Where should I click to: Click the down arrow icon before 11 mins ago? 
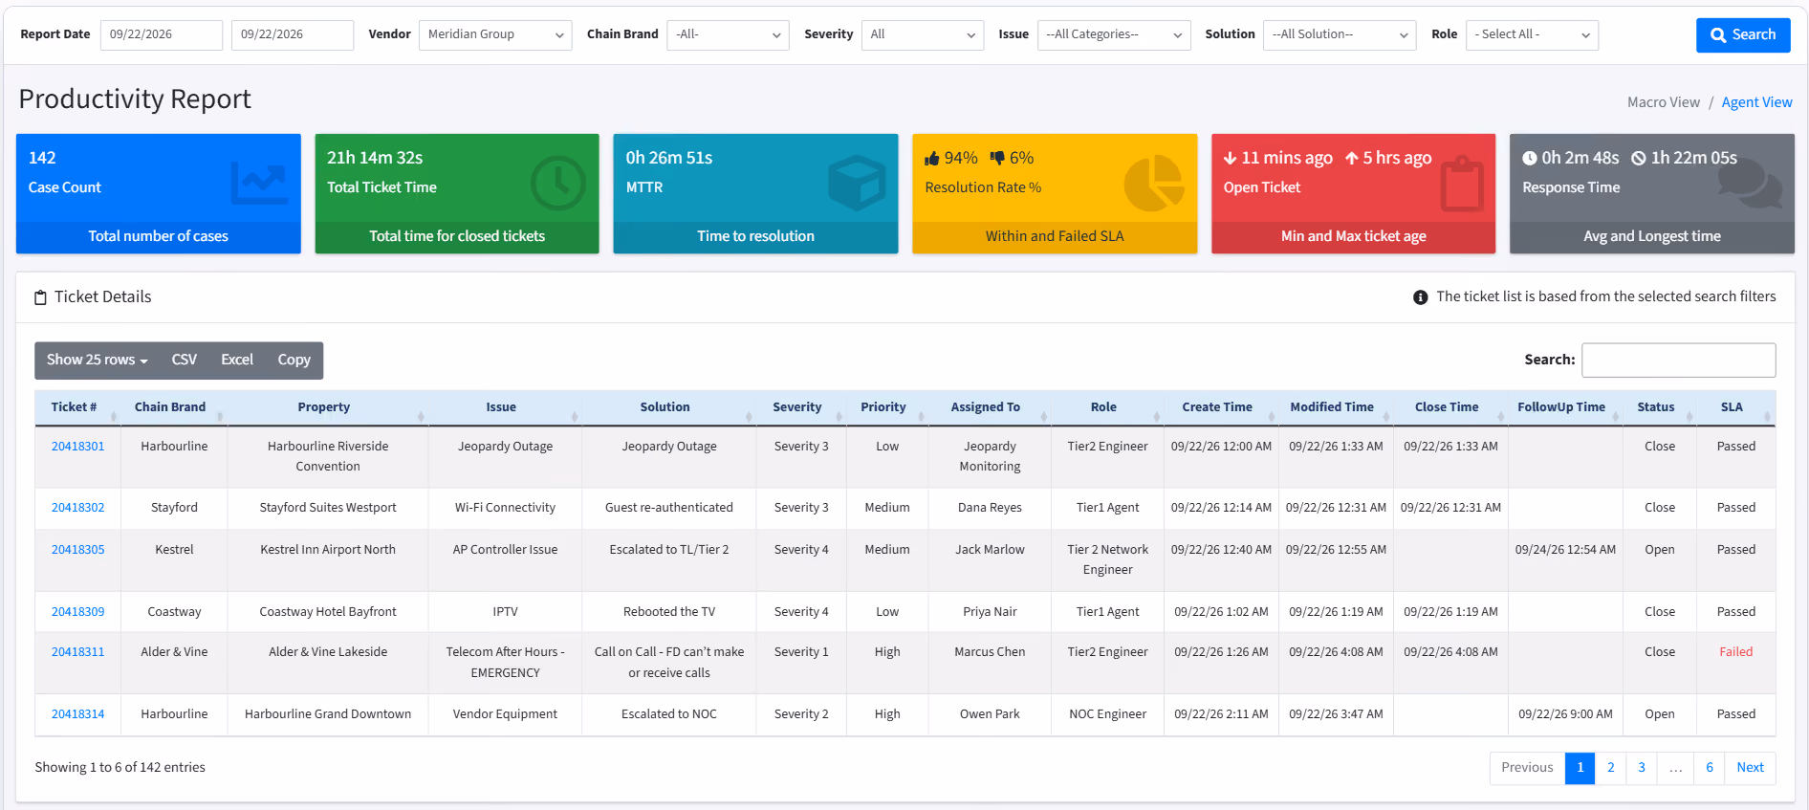pos(1231,159)
